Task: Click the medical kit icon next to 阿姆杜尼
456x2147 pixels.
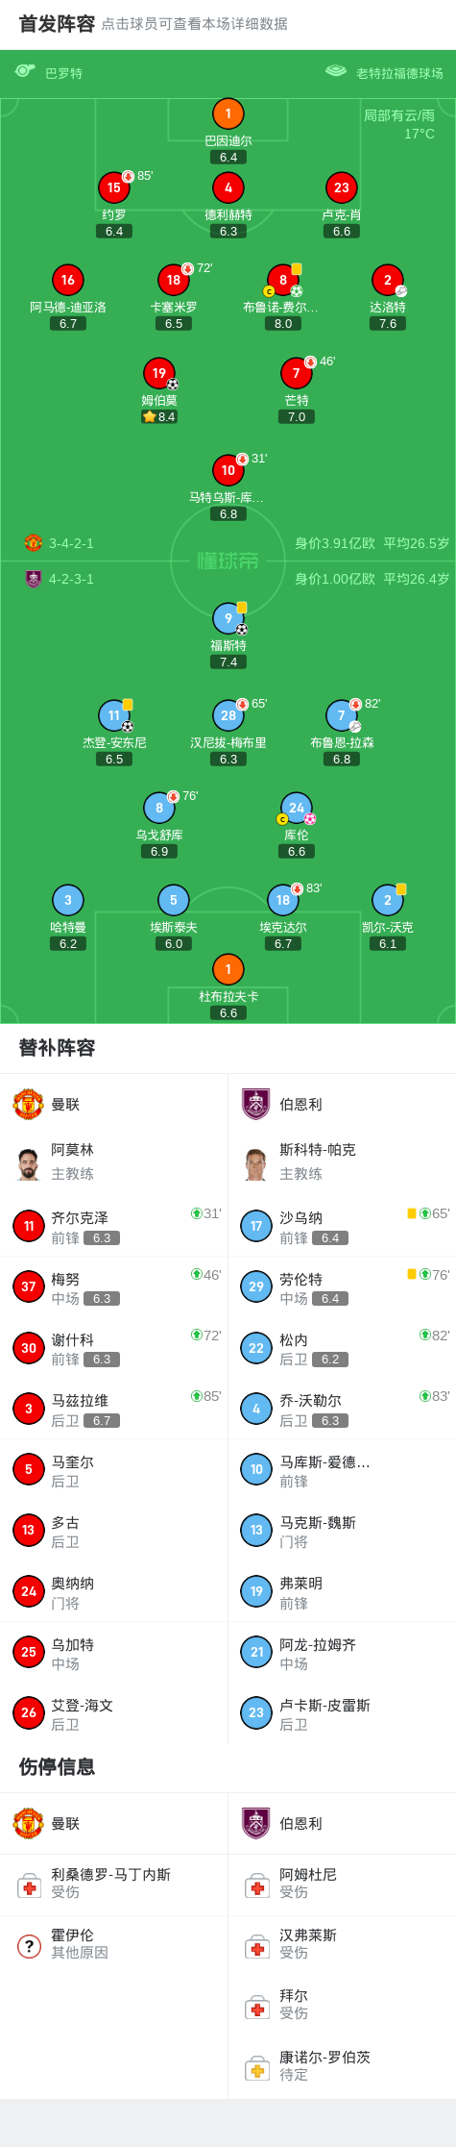Action: [257, 1885]
